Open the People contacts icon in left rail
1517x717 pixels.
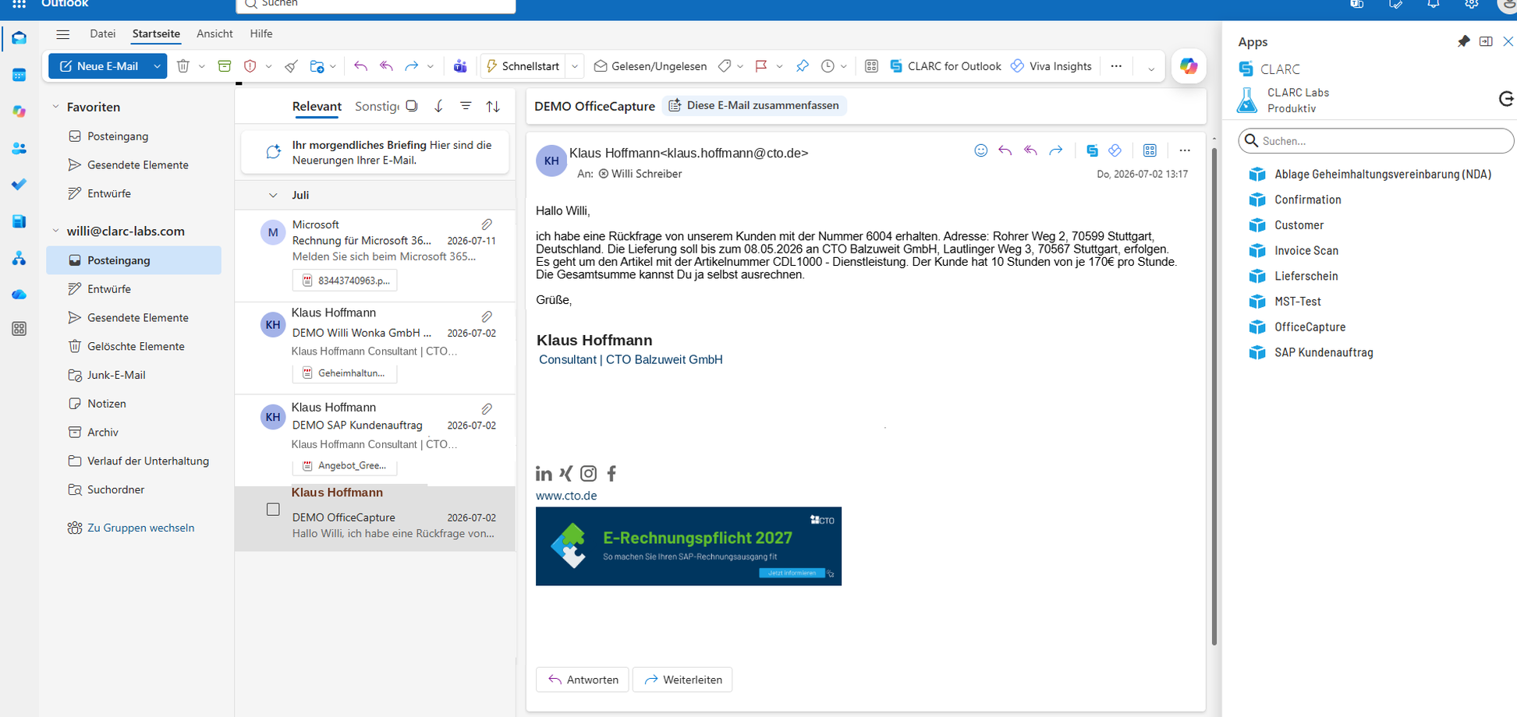[x=19, y=148]
